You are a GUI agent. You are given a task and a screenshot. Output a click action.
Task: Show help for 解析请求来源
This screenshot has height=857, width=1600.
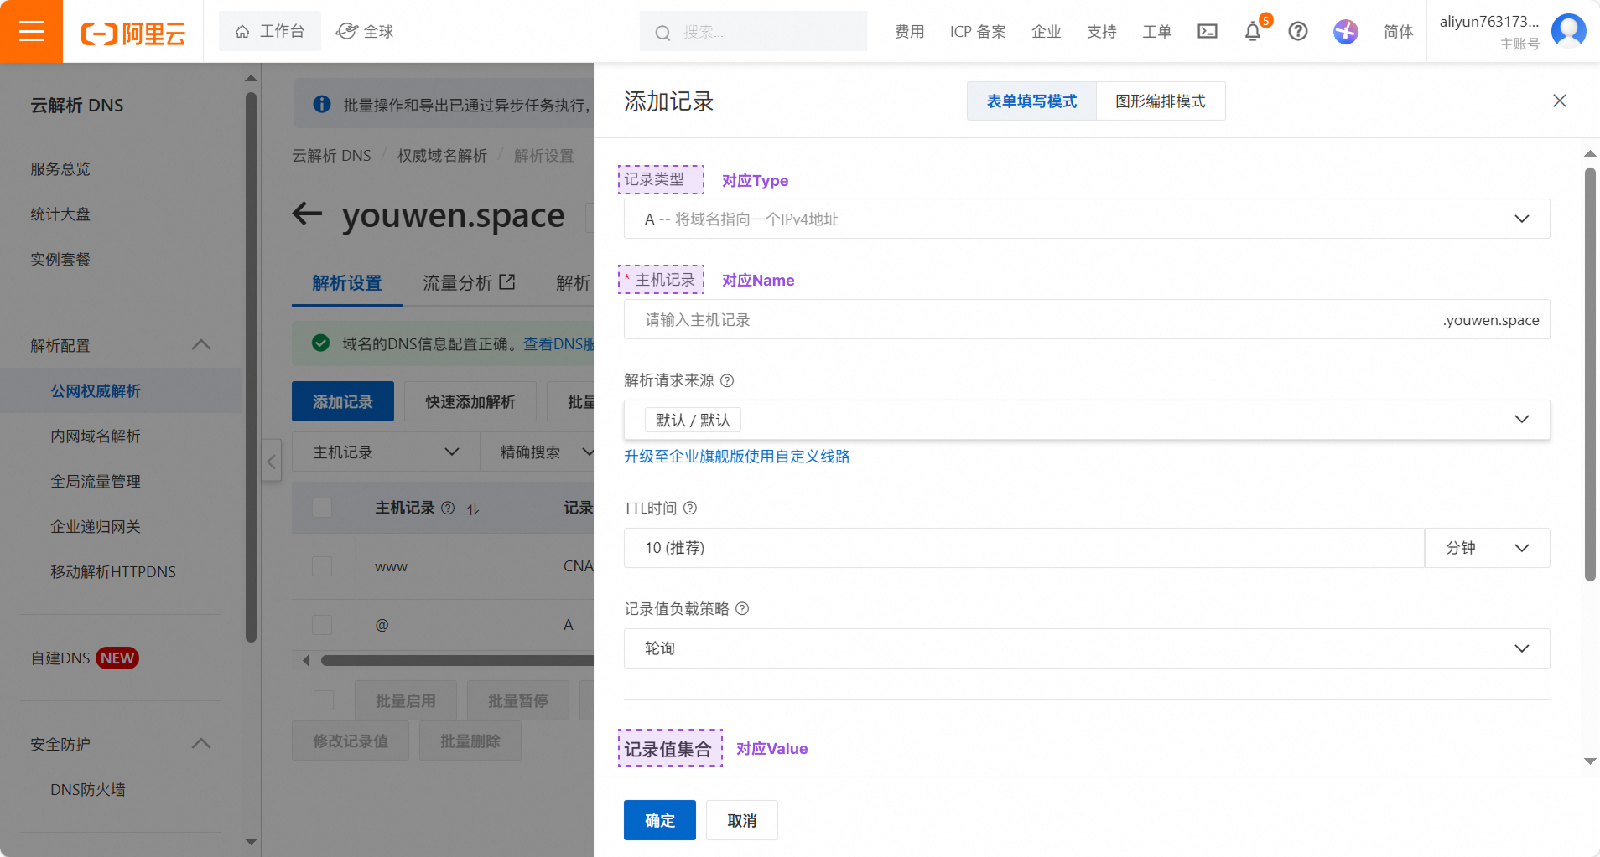coord(727,380)
